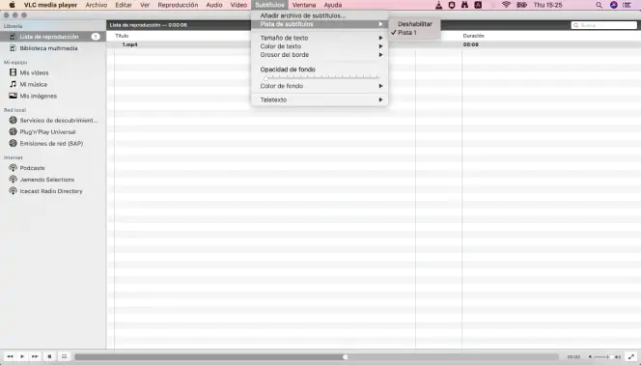This screenshot has width=641, height=365.
Task: Open VLC media player application menu
Action: pos(50,5)
